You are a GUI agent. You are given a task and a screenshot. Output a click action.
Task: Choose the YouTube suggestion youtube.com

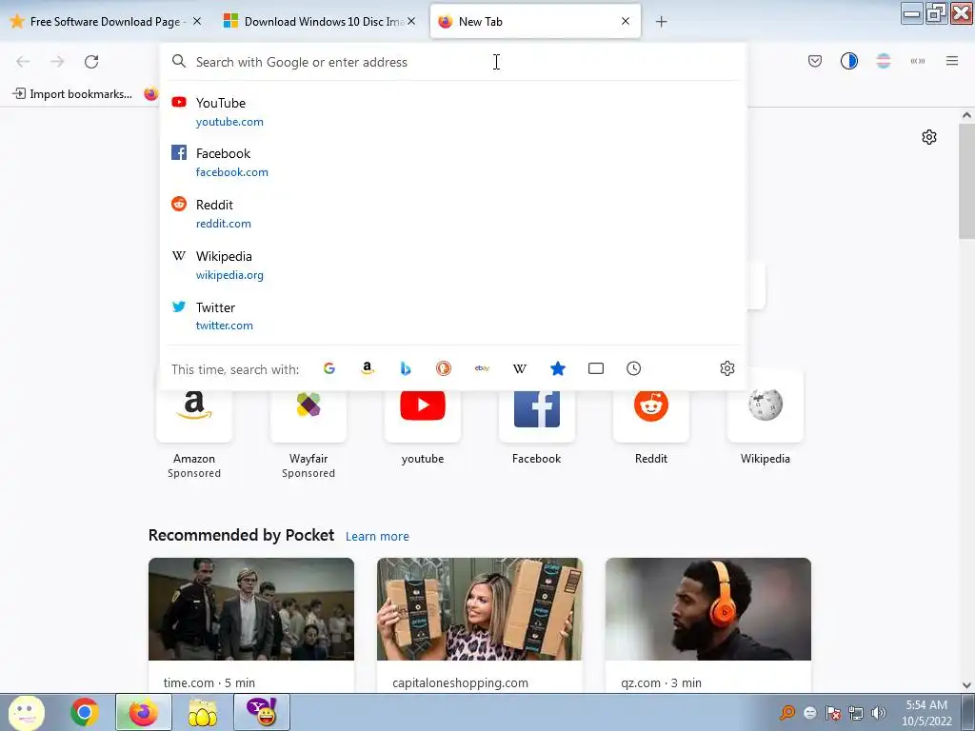(x=452, y=112)
